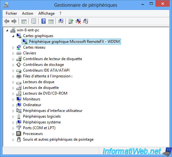
Task: Click the Update driver software icon
Action: (71, 21)
